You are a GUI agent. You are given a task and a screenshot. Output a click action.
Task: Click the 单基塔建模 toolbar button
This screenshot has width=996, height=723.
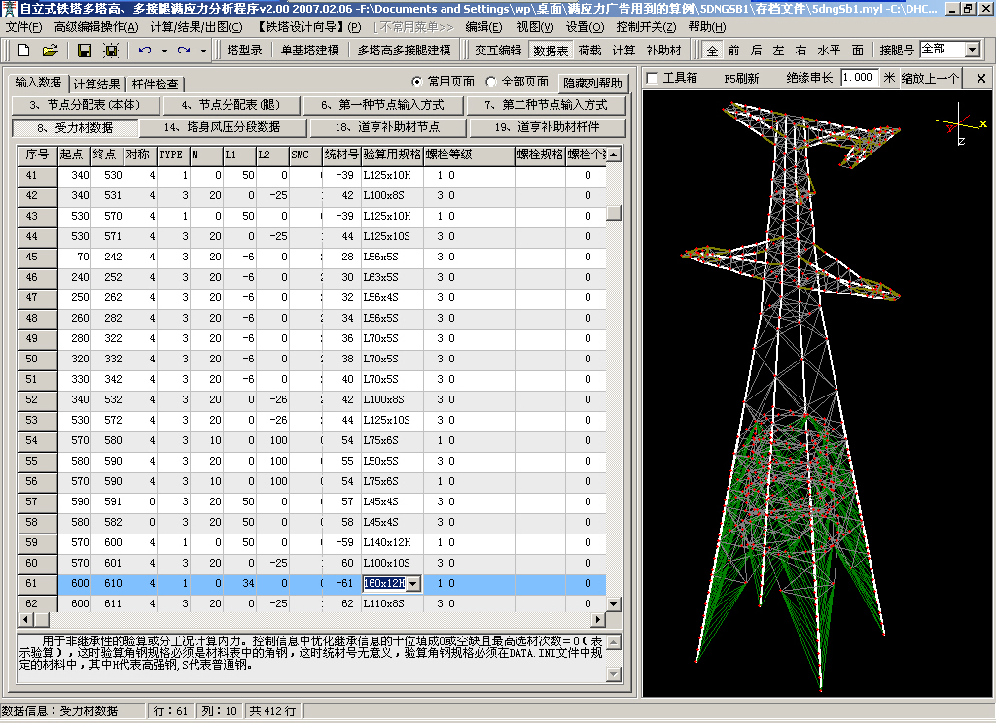click(310, 51)
